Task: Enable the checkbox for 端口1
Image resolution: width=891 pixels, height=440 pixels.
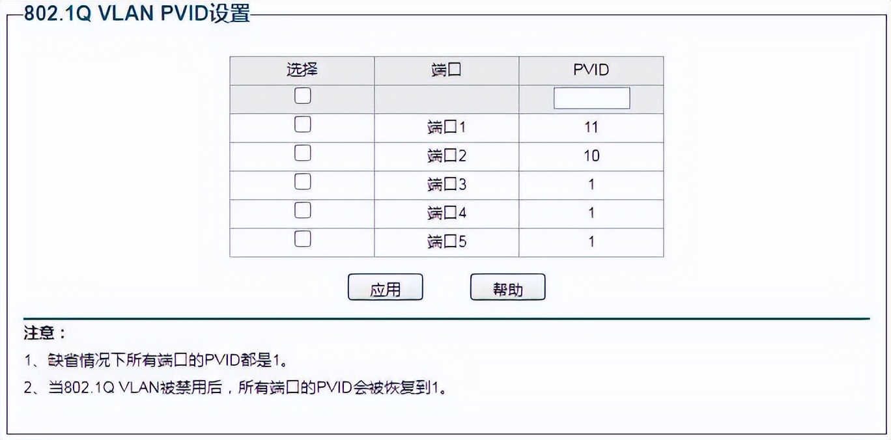Action: 302,124
